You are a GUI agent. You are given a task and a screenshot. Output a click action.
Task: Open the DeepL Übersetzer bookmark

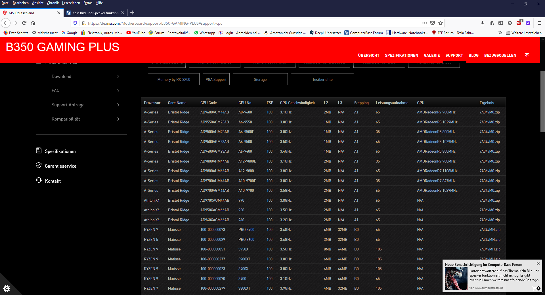[x=325, y=33]
